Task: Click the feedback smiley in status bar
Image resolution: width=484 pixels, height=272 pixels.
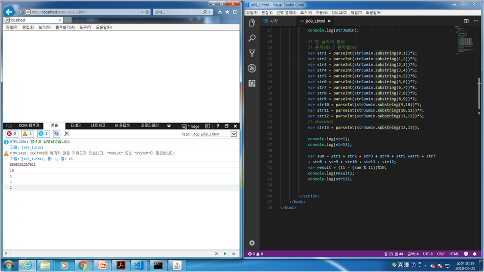Action: click(466, 254)
